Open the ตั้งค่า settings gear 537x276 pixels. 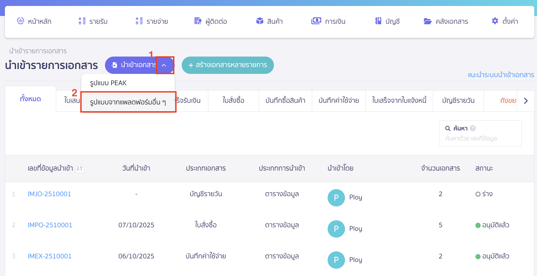pyautogui.click(x=495, y=21)
